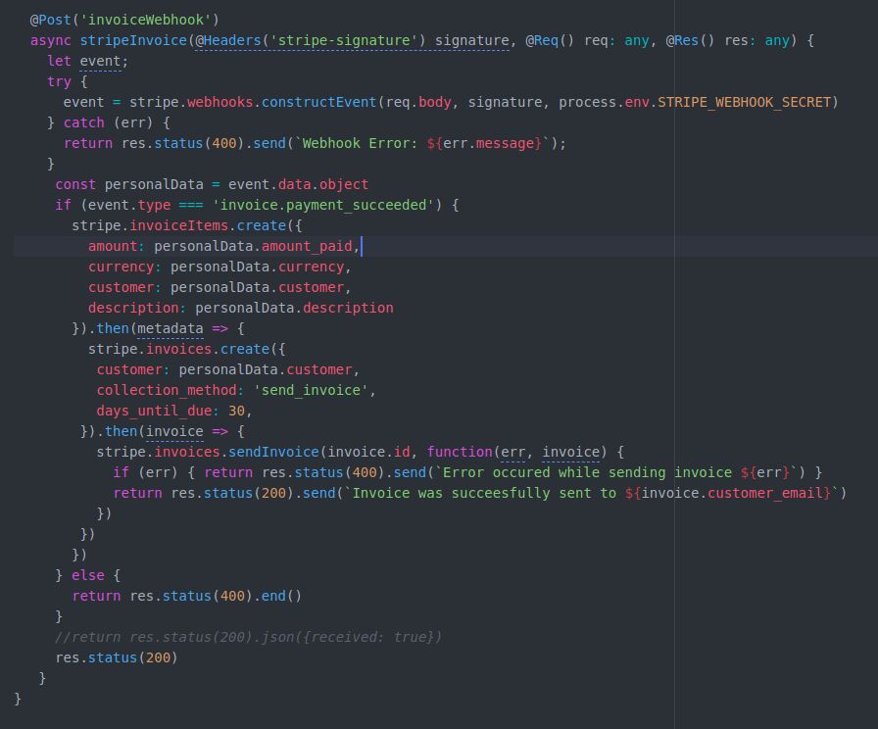
Task: Click the 'invoiceWebhook' string
Action: click(145, 20)
